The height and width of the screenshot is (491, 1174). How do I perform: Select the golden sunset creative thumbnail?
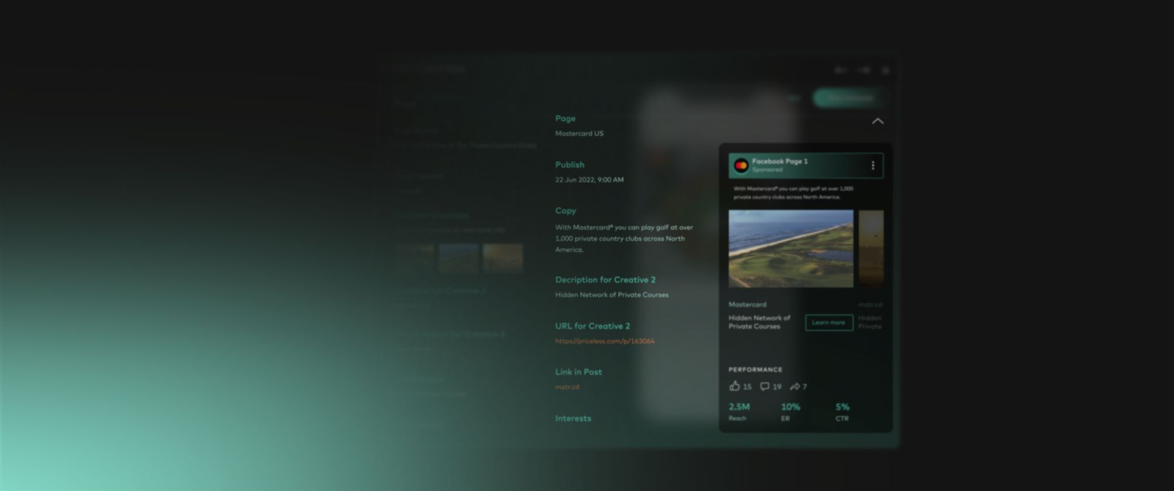click(x=502, y=258)
